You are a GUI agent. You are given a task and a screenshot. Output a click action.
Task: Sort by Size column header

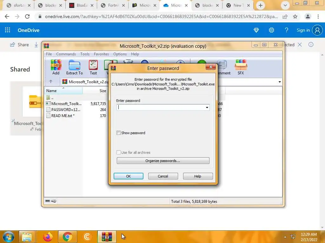click(x=95, y=90)
